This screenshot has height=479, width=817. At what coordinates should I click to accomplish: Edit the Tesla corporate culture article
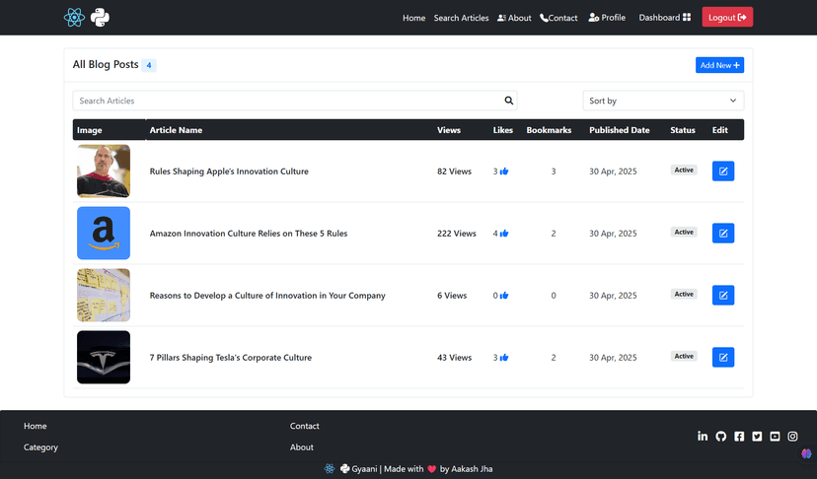point(722,358)
